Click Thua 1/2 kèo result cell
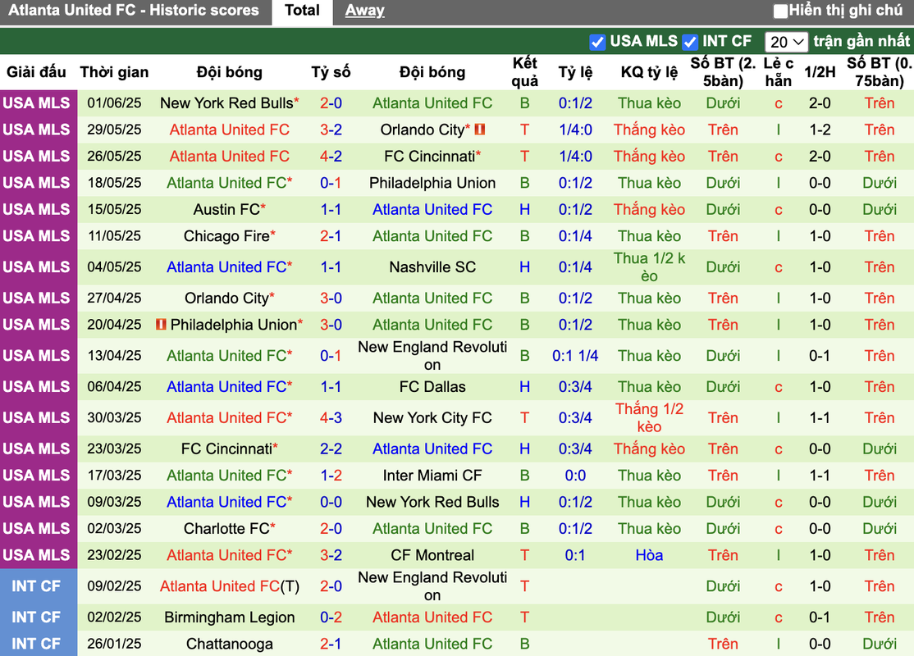Image resolution: width=914 pixels, height=656 pixels. [649, 266]
